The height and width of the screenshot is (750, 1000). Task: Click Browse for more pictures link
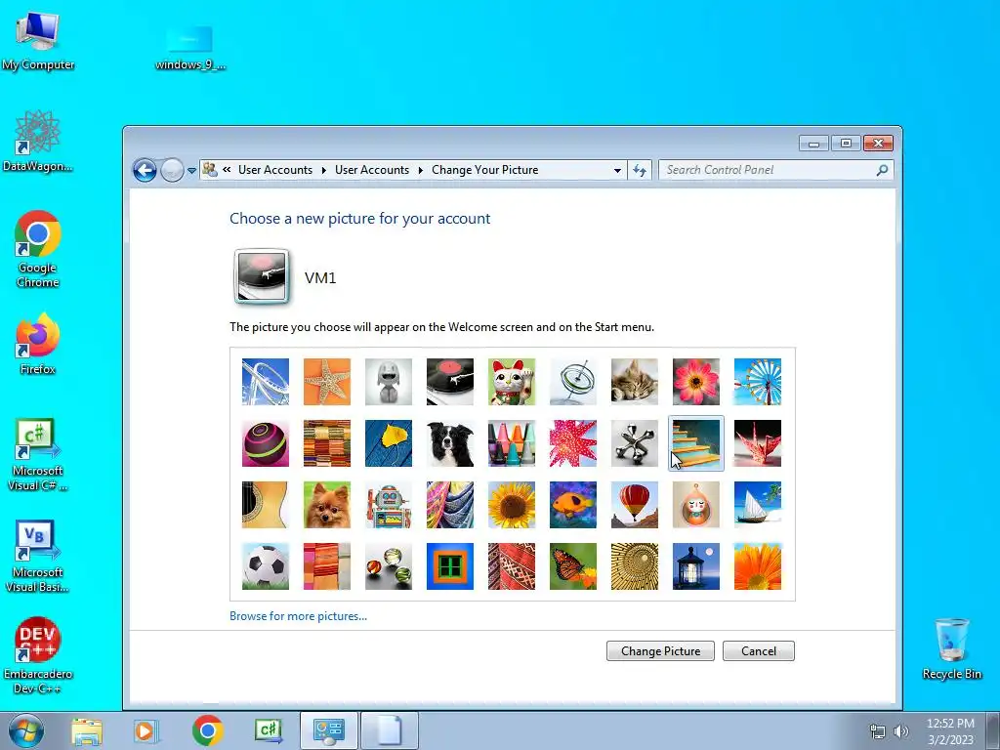click(298, 616)
